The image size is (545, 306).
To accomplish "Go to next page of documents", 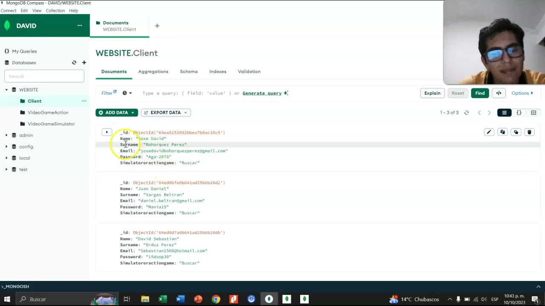I will coord(489,113).
